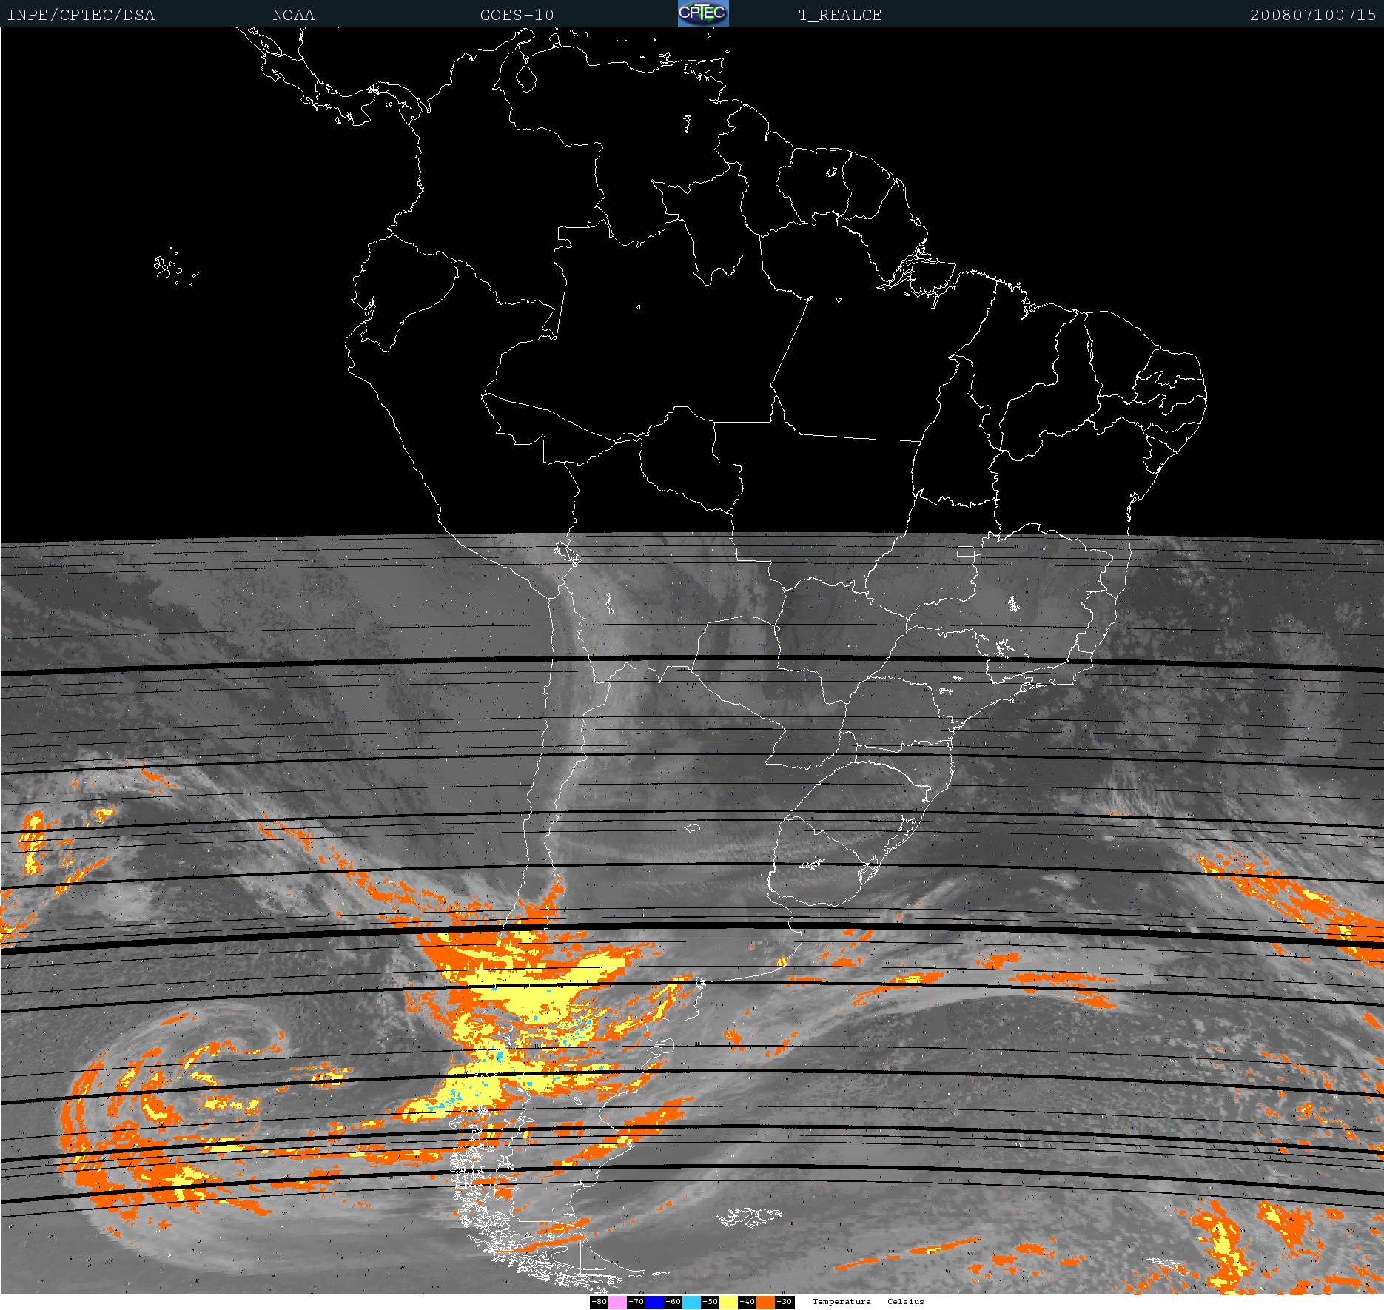
Task: Click the 200807100715 timestamp
Action: pyautogui.click(x=1312, y=15)
